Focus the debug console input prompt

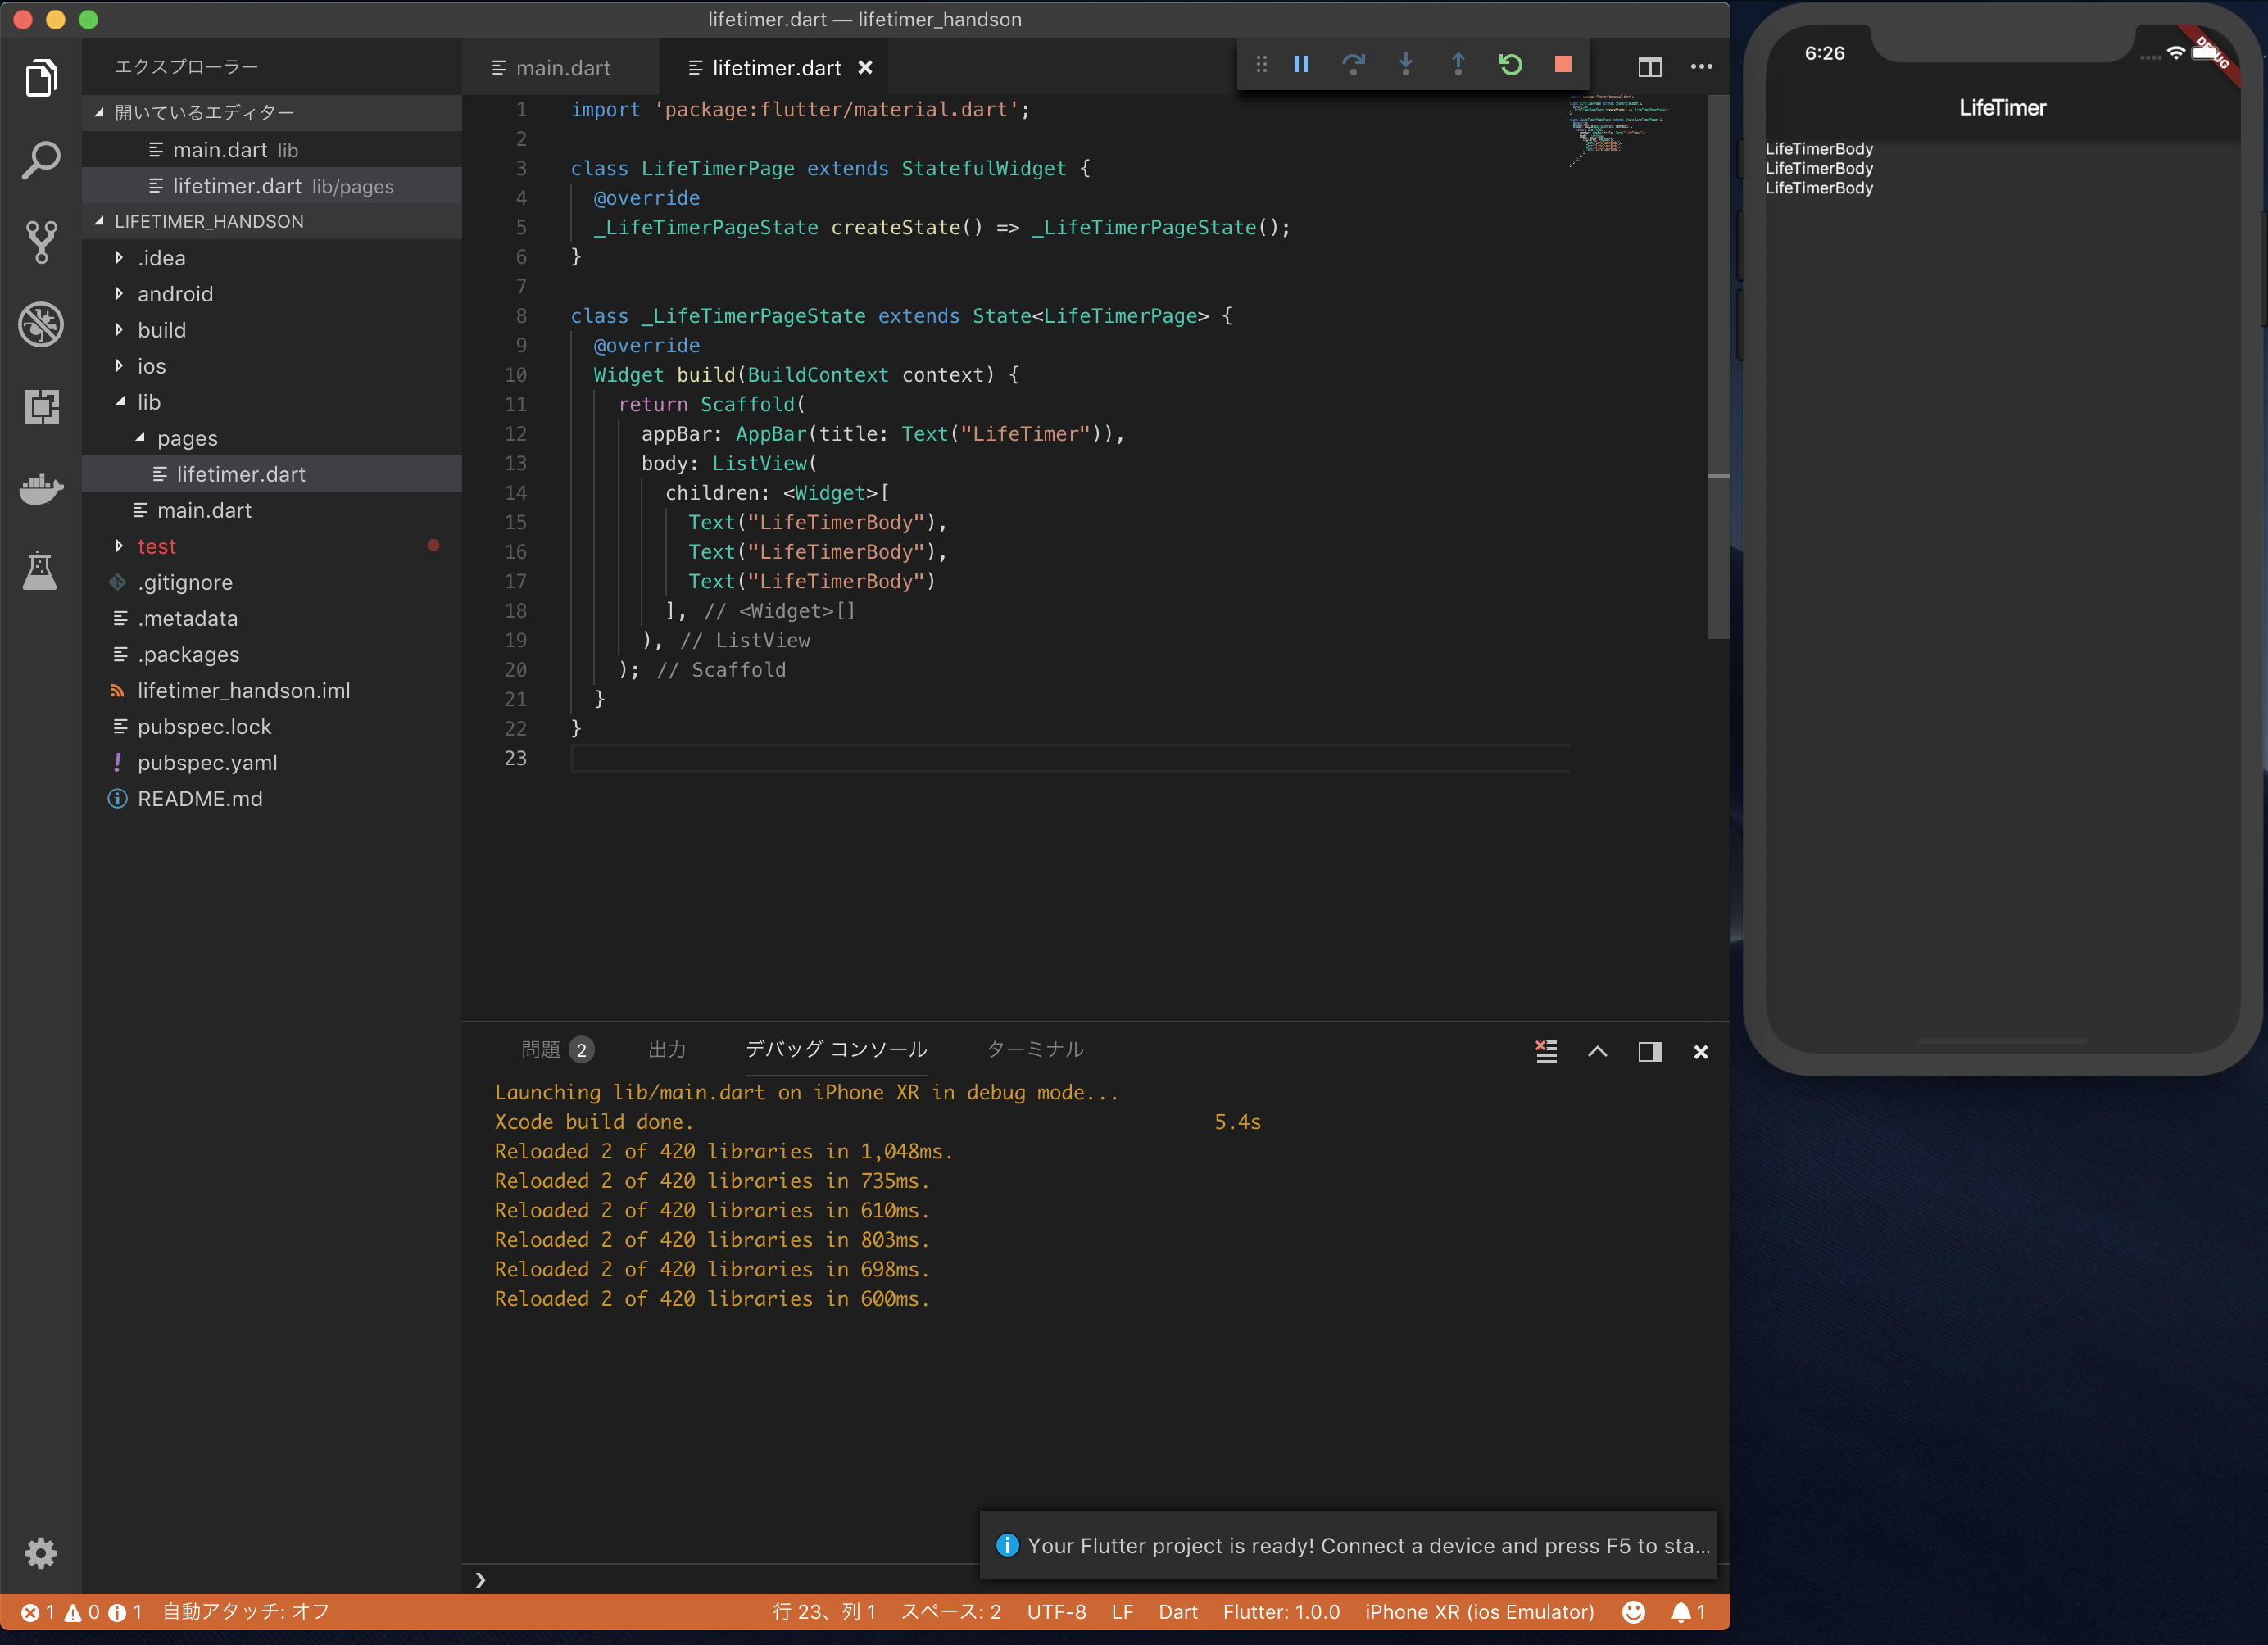point(1095,1579)
